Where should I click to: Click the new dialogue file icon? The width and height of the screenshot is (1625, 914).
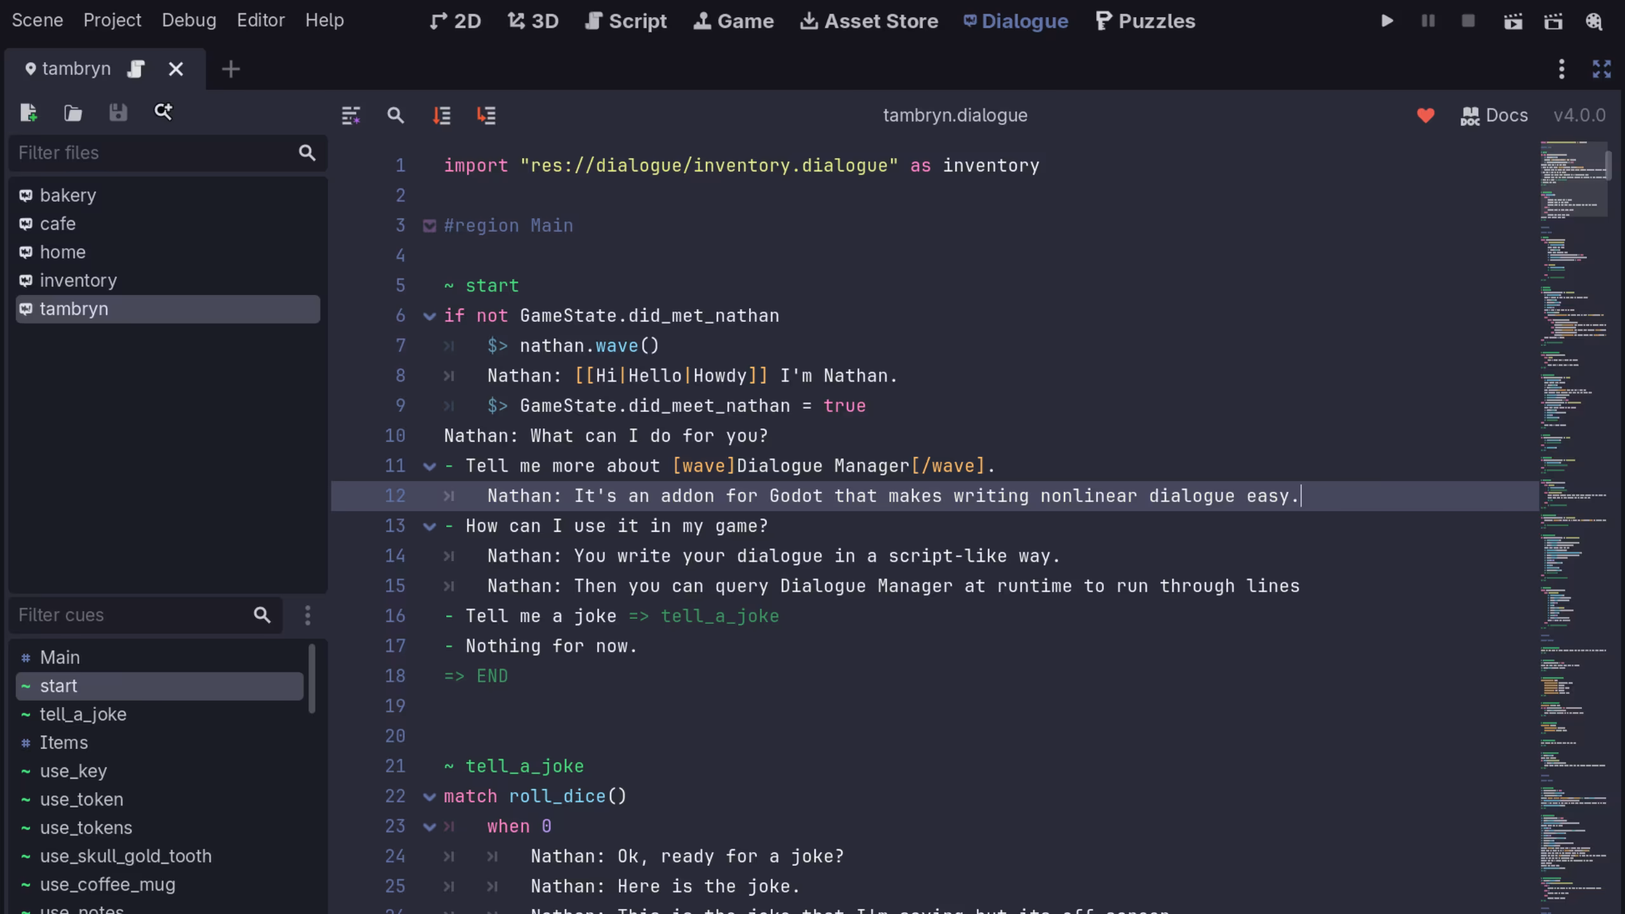(29, 113)
